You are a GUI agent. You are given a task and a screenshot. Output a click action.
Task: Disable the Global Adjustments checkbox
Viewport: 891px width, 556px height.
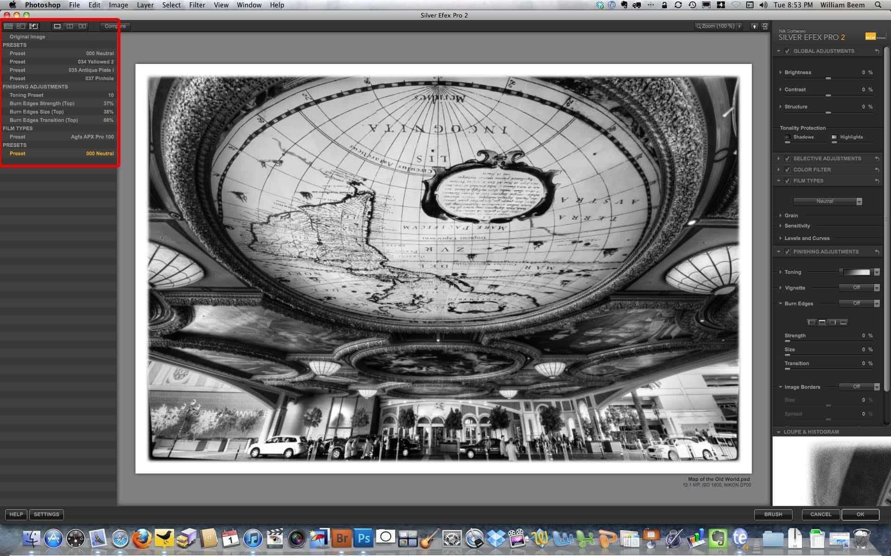[788, 51]
